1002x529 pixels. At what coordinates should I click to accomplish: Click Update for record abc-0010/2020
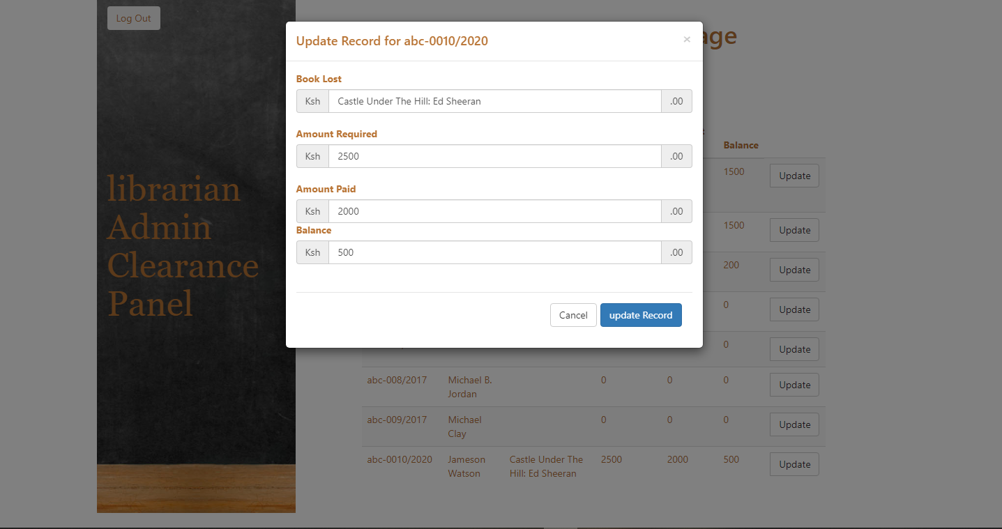[x=794, y=464]
